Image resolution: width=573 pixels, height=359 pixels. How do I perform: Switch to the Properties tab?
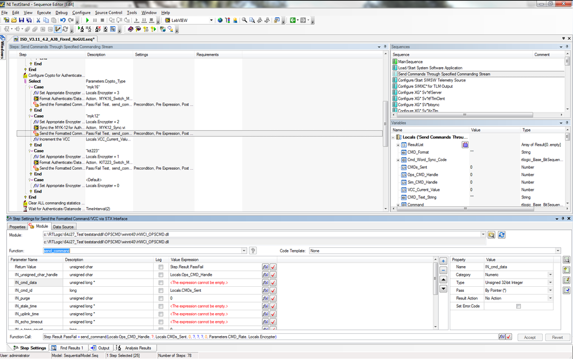[18, 227]
